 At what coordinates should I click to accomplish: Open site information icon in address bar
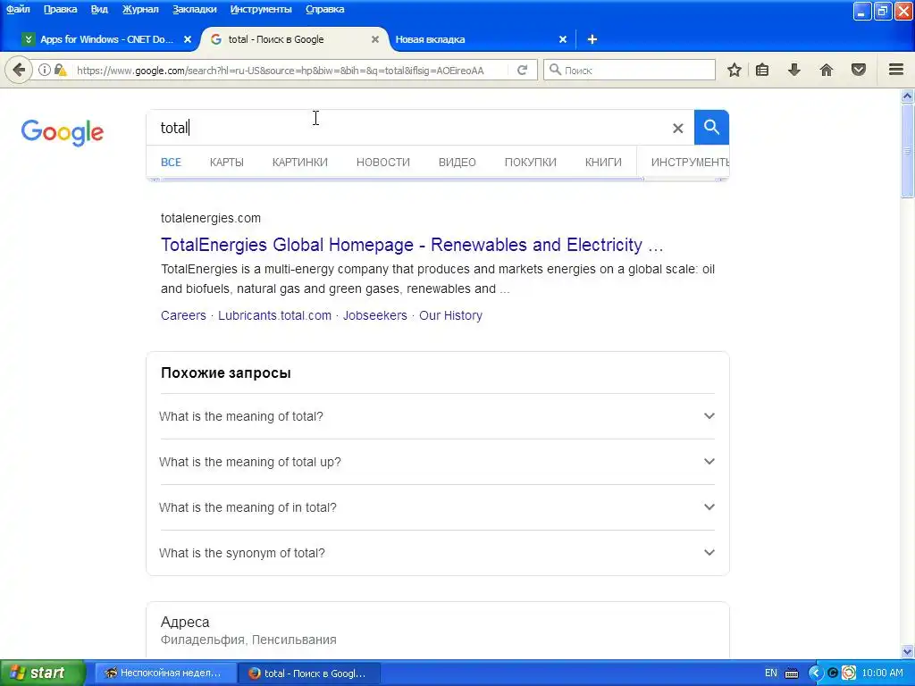[x=45, y=70]
